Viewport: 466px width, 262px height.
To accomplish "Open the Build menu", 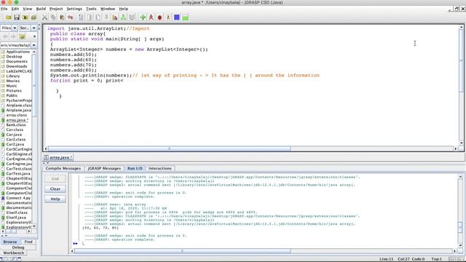I will pyautogui.click(x=41, y=9).
